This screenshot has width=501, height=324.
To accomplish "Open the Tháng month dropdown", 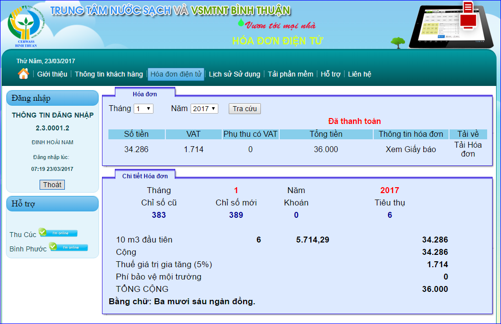I will click(144, 109).
